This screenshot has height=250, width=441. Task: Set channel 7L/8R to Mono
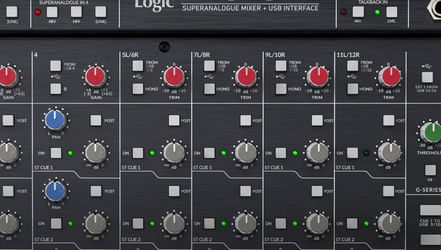coord(209,89)
